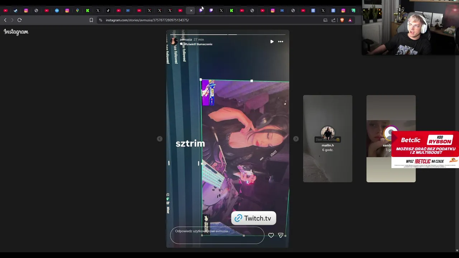Go back to the previous browser page
The height and width of the screenshot is (258, 459).
5,20
